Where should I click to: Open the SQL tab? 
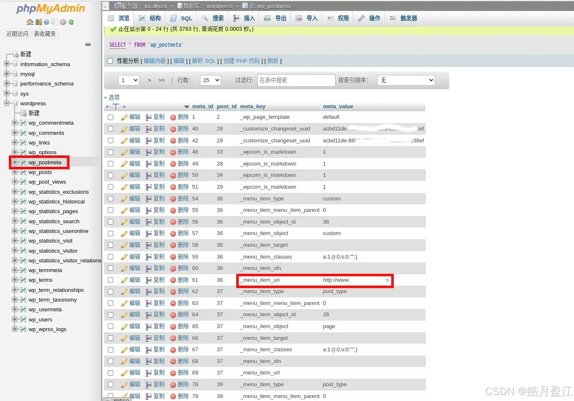pos(181,19)
